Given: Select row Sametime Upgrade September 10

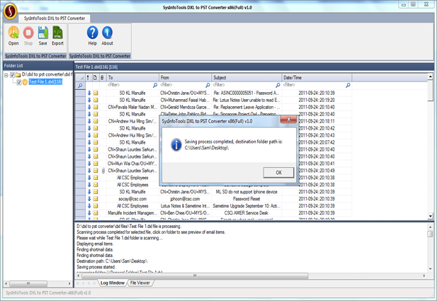Looking at the screenshot, I should [213, 206].
